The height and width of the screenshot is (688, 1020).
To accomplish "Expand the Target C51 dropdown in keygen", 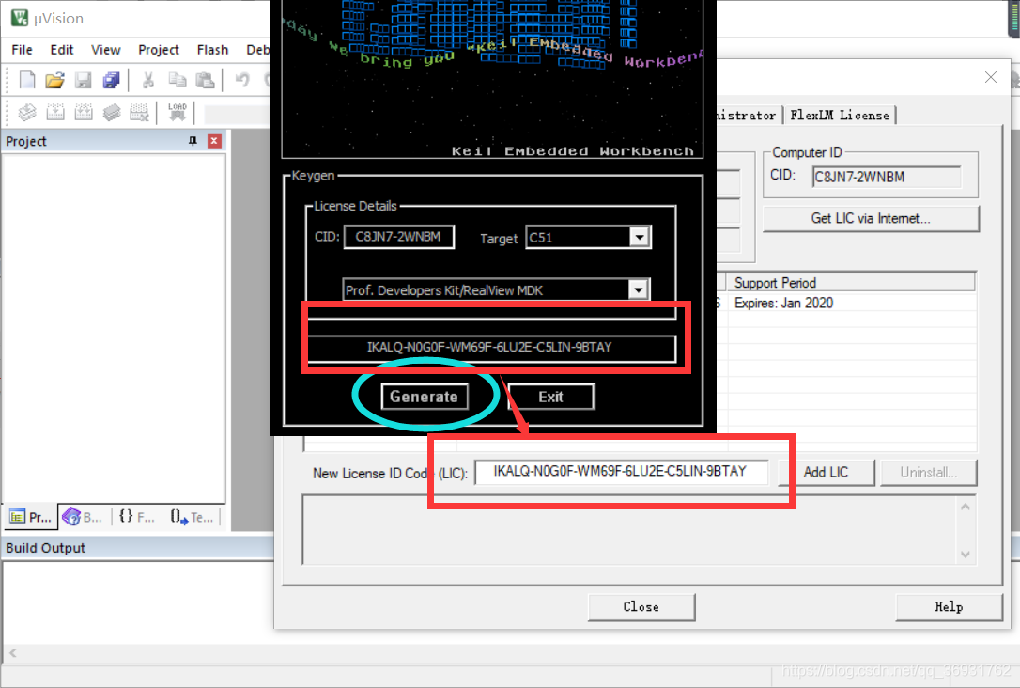I will pos(640,237).
